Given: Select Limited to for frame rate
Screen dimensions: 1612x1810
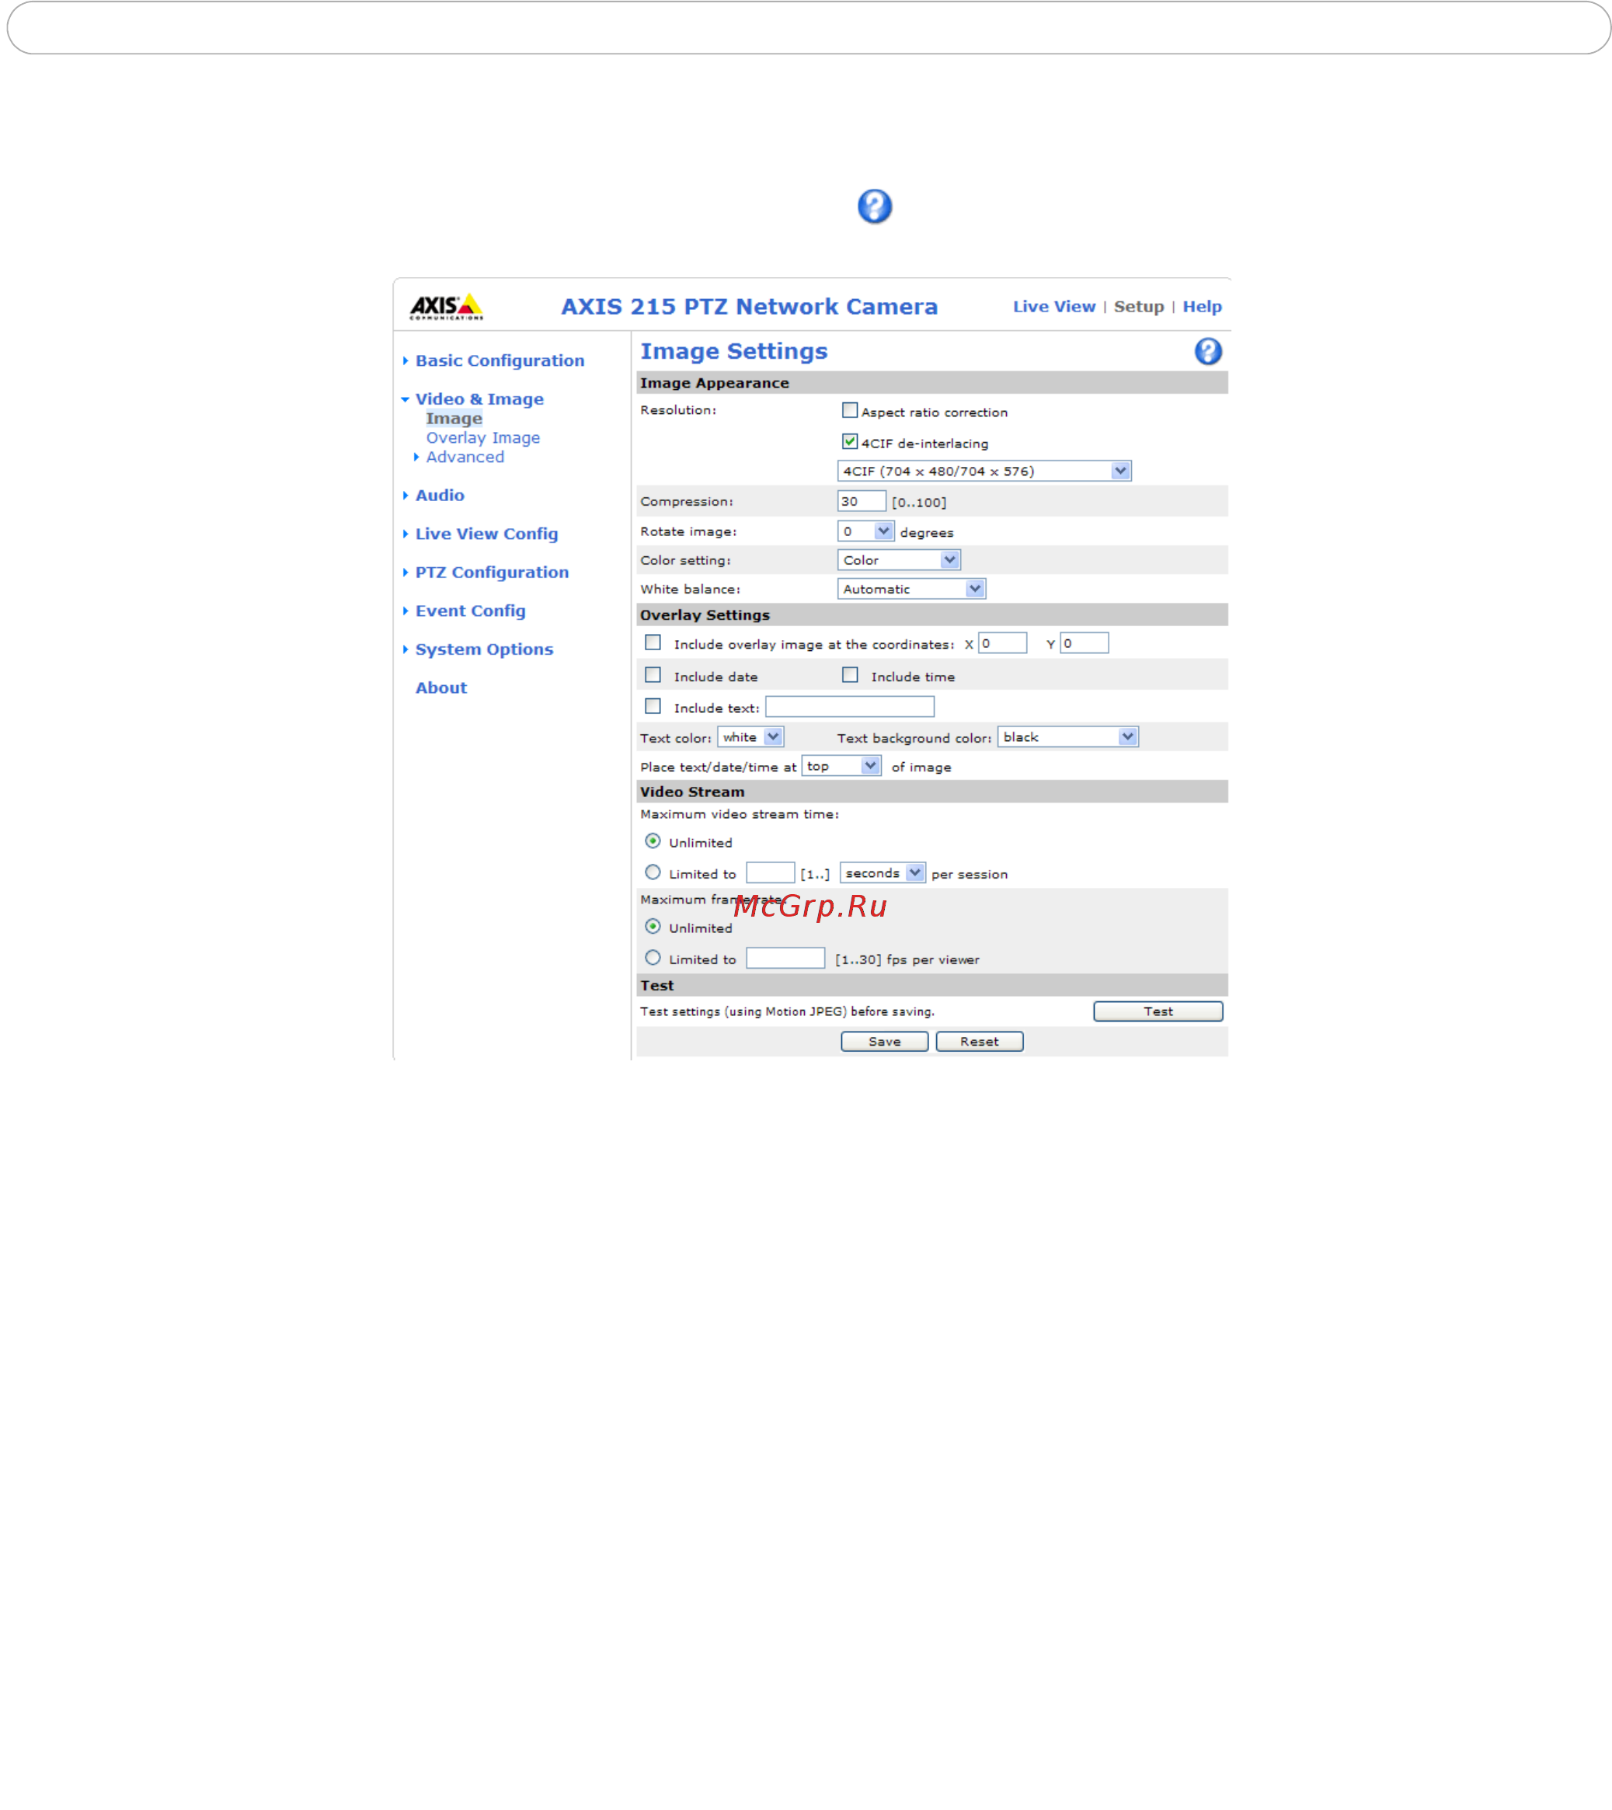Looking at the screenshot, I should 653,957.
